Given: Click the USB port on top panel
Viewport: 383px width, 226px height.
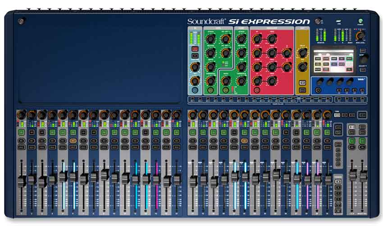Looking at the screenshot, I should click(x=339, y=21).
